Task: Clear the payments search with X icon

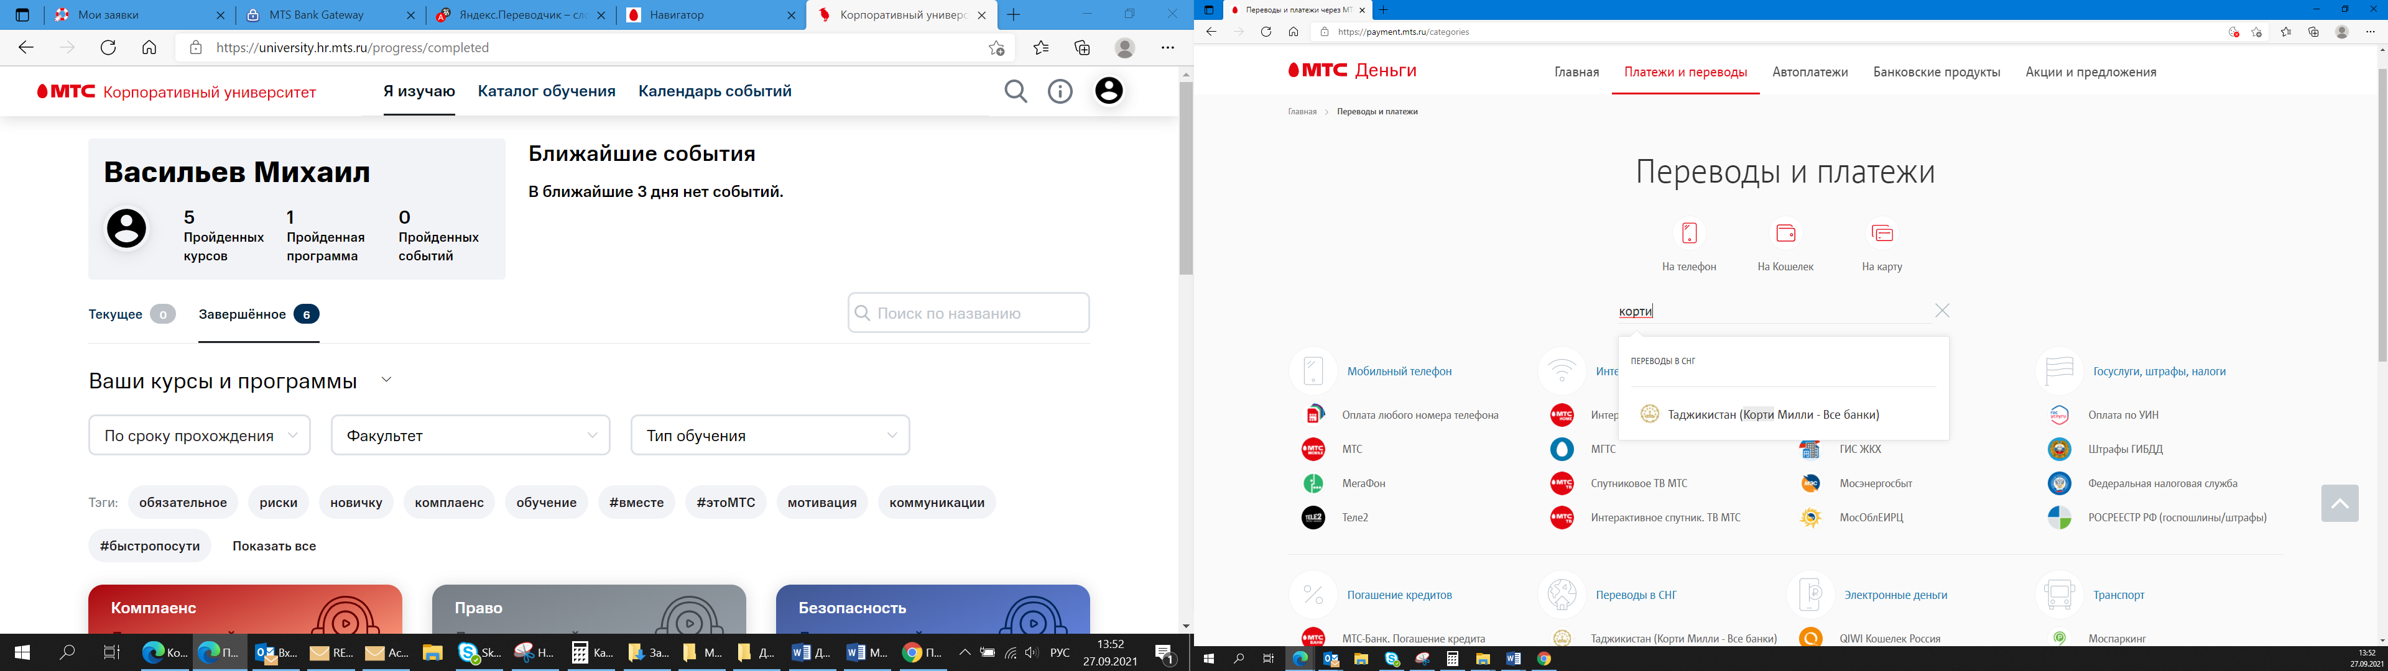Action: (x=1942, y=311)
